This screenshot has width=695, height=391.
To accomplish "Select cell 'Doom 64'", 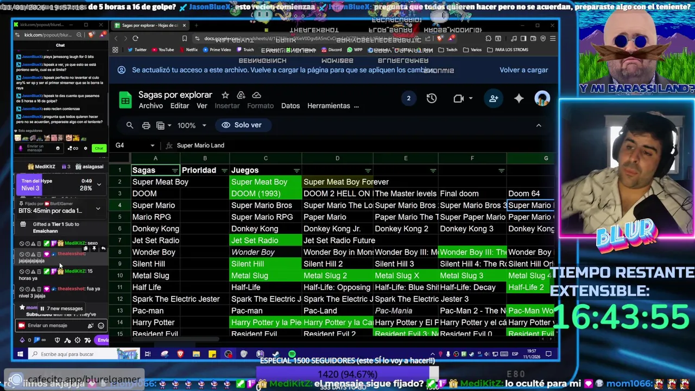I will [x=530, y=193].
